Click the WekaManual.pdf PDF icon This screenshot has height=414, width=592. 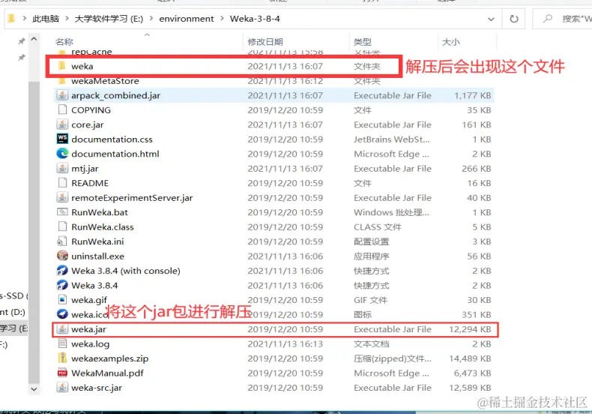click(62, 373)
